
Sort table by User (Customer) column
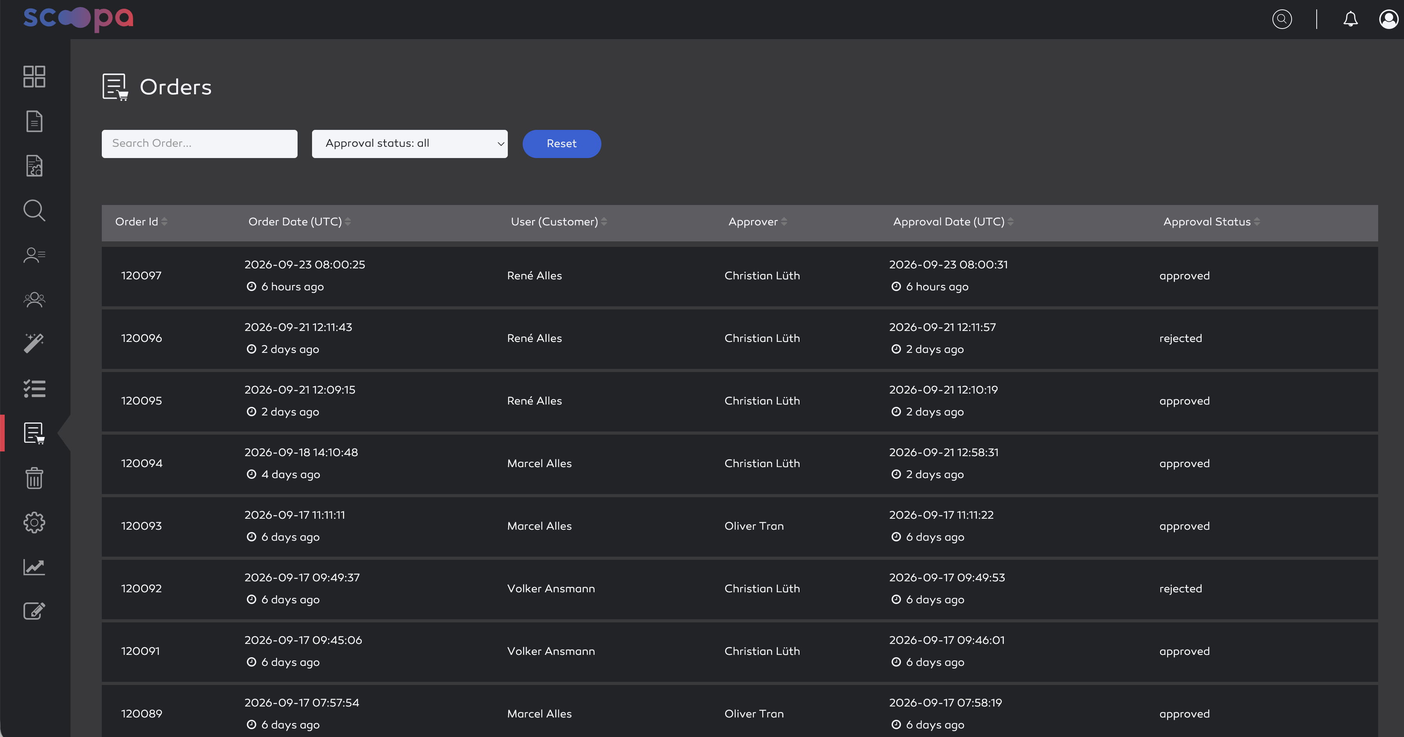(559, 222)
